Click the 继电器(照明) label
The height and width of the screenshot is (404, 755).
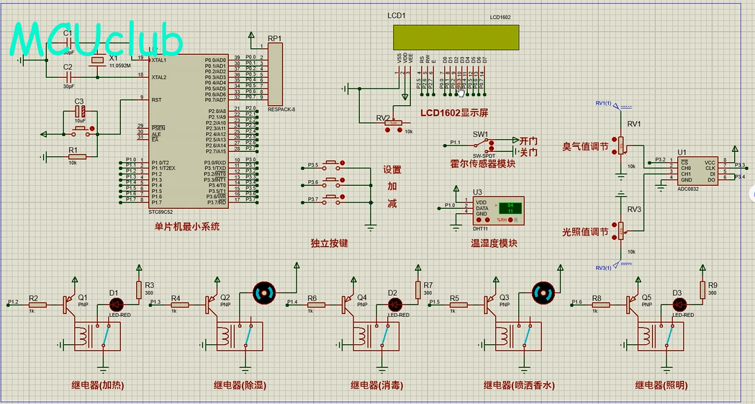[x=661, y=385]
